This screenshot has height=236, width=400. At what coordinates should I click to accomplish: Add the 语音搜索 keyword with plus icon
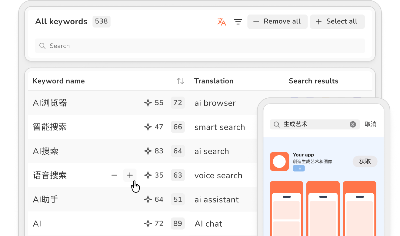tap(130, 175)
